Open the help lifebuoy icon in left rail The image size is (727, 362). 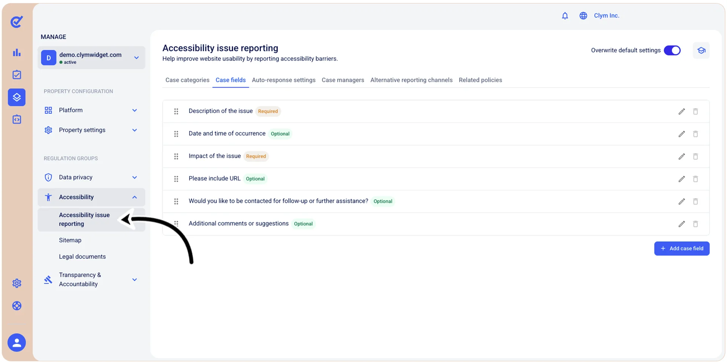point(17,306)
